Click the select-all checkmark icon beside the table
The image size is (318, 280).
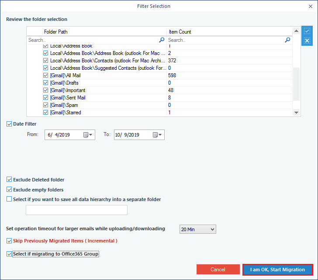(x=307, y=31)
